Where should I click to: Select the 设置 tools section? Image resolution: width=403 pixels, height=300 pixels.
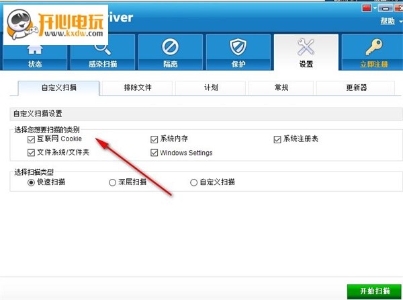point(306,52)
